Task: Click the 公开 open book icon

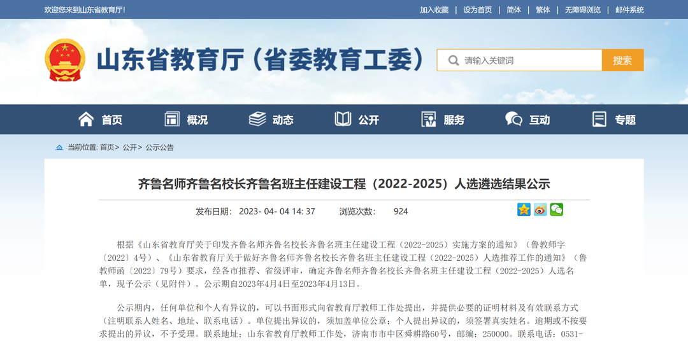Action: (x=343, y=119)
